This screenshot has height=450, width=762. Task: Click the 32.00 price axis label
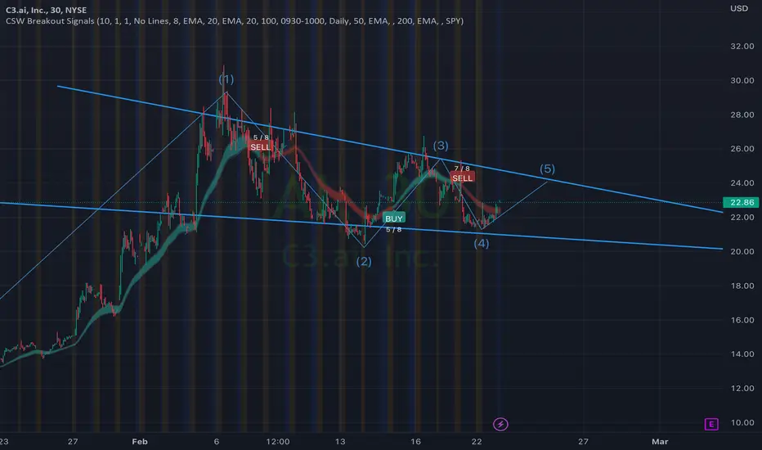coord(742,46)
